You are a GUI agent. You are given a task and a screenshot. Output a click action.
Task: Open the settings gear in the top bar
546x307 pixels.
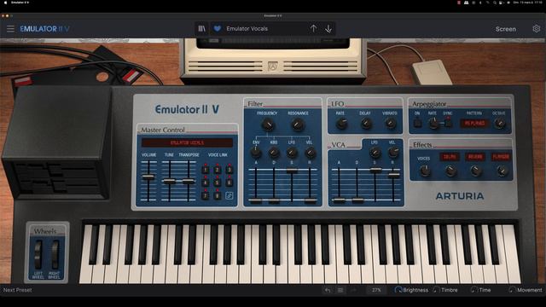click(x=537, y=28)
